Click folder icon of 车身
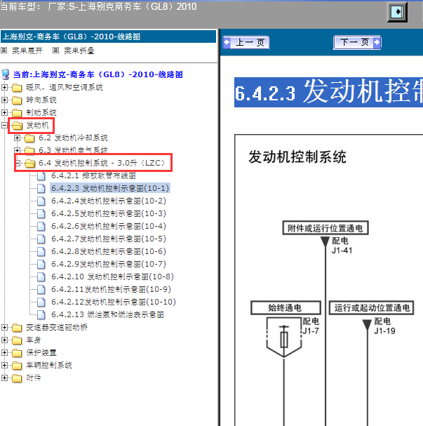 coord(17,340)
